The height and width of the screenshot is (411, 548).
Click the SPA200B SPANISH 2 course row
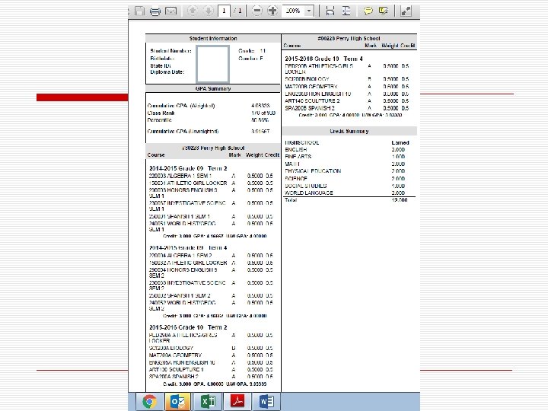click(x=347, y=108)
